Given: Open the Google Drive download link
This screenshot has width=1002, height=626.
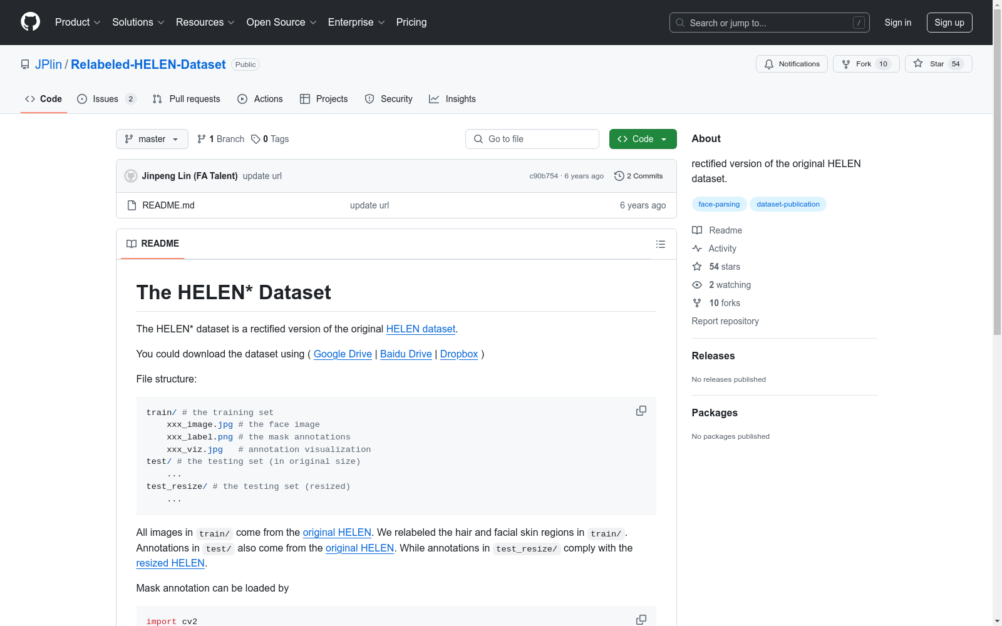Looking at the screenshot, I should 343,354.
